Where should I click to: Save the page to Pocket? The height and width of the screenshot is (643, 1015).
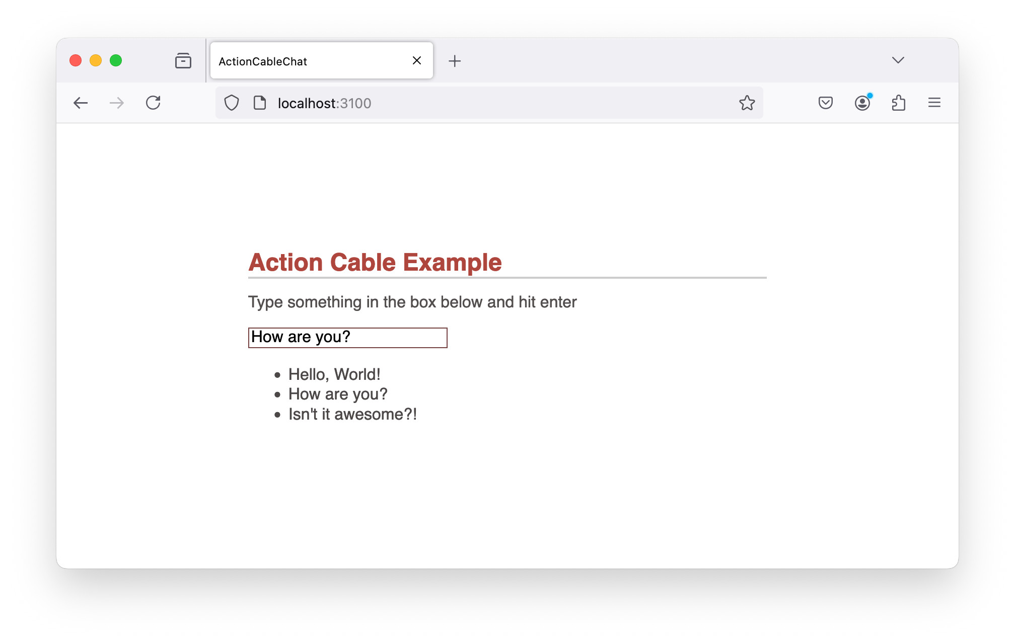pos(825,103)
